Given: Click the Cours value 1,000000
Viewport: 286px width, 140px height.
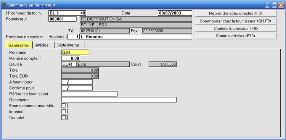Looking at the screenshot, I should [x=163, y=64].
